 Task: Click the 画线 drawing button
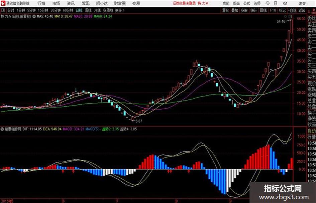click(263, 10)
